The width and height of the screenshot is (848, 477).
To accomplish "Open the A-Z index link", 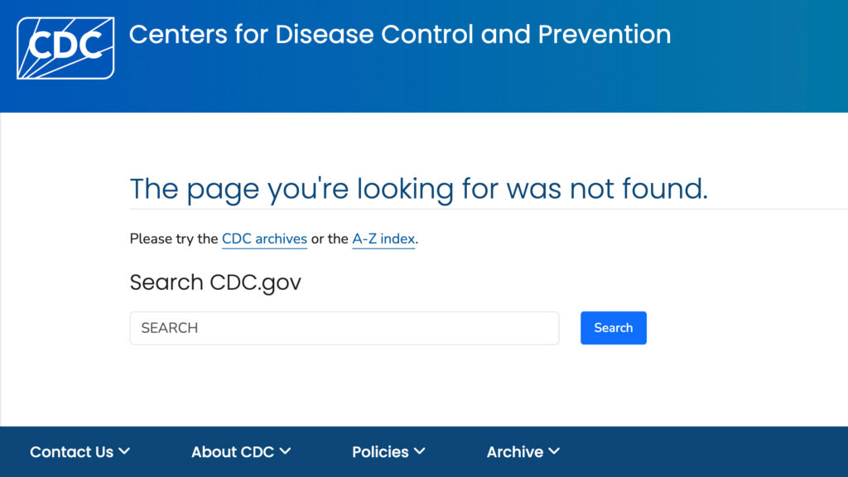I will [x=383, y=239].
